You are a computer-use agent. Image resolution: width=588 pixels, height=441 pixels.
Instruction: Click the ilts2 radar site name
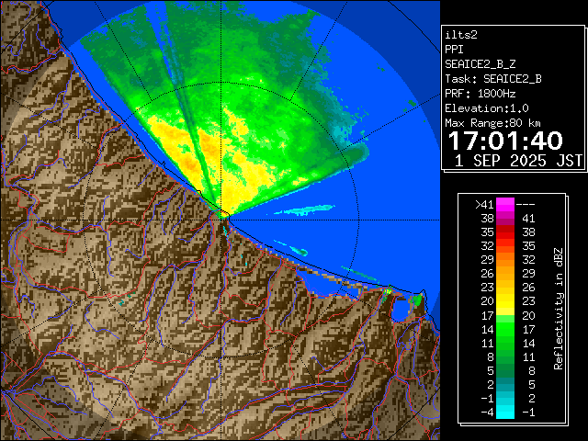[x=461, y=34]
